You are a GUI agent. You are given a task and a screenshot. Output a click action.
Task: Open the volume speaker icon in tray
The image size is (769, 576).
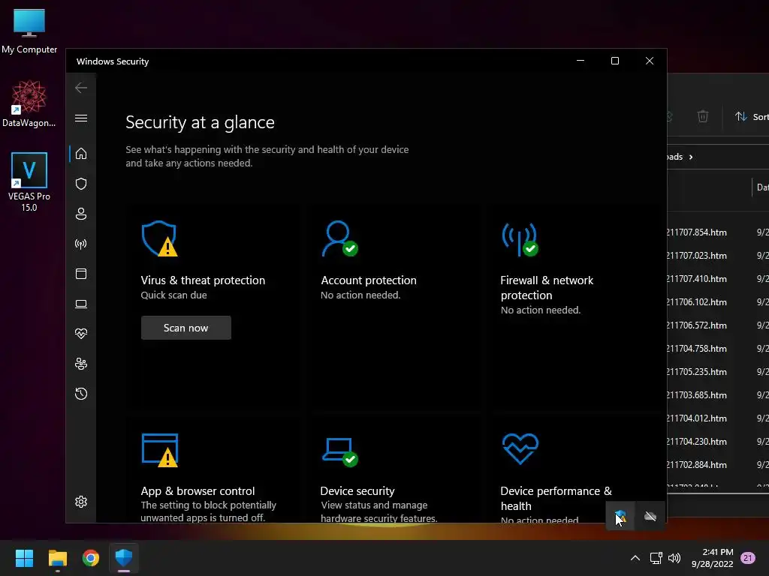click(674, 558)
